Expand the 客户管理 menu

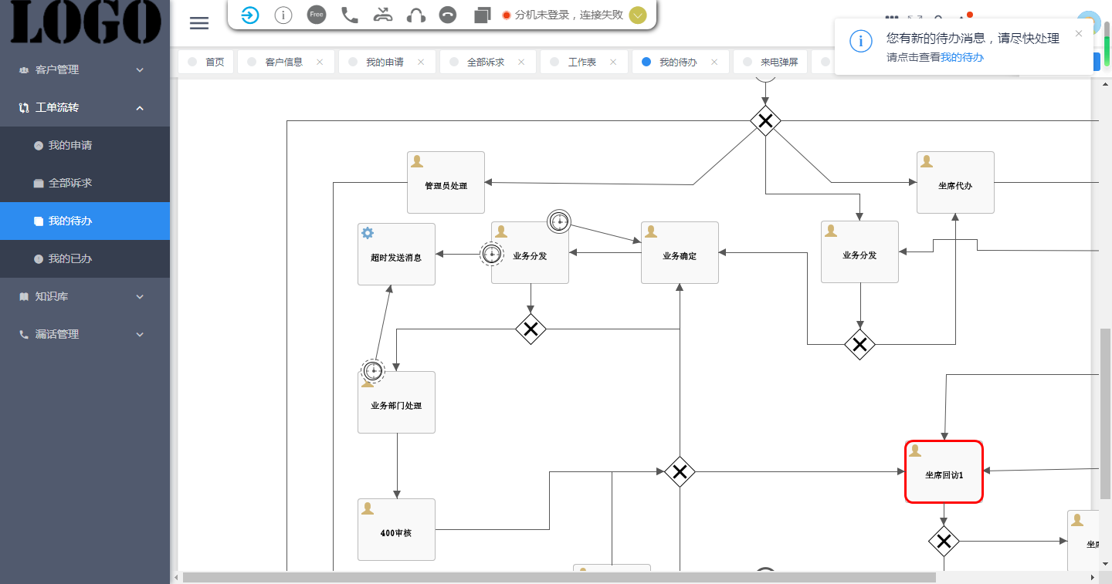[x=85, y=69]
